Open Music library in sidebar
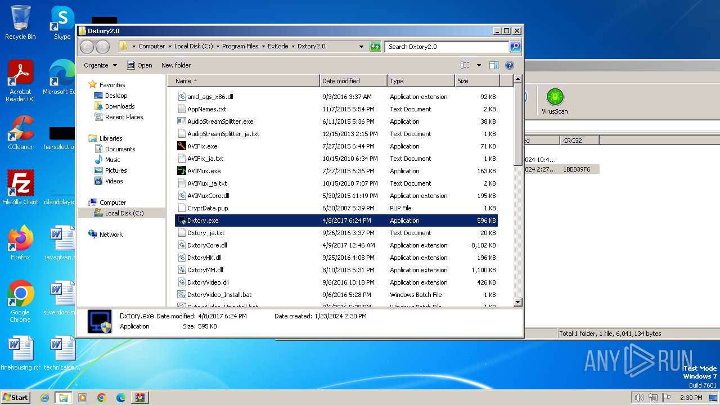 tap(112, 160)
